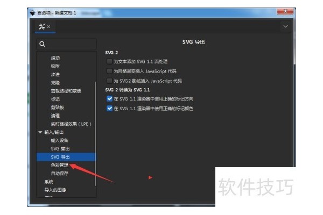Image resolution: width=323 pixels, height=215 pixels.
Task: Uncheck SVG 1.1 渲染器 正确的标记颜色 option
Action: (109, 108)
